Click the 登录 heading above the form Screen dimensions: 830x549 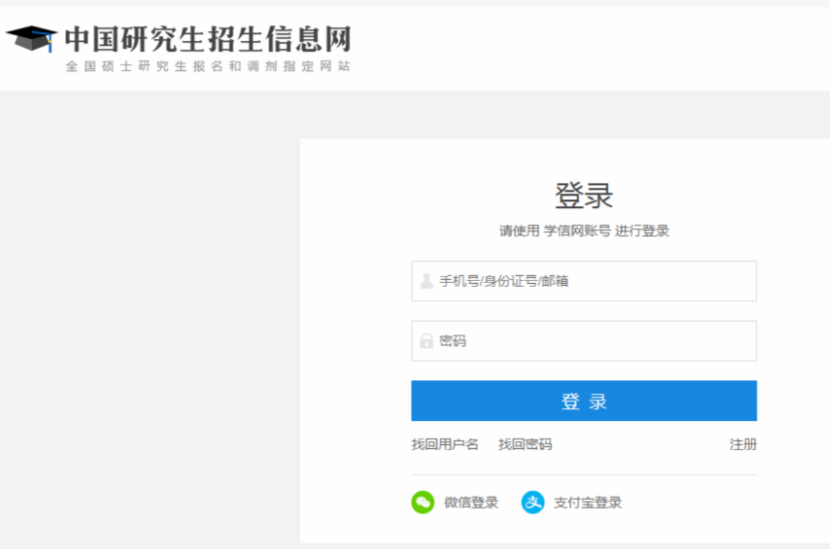point(583,196)
